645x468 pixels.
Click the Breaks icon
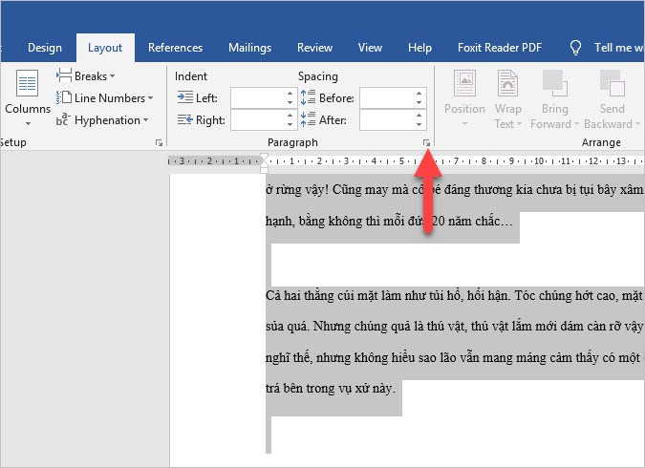coord(64,75)
